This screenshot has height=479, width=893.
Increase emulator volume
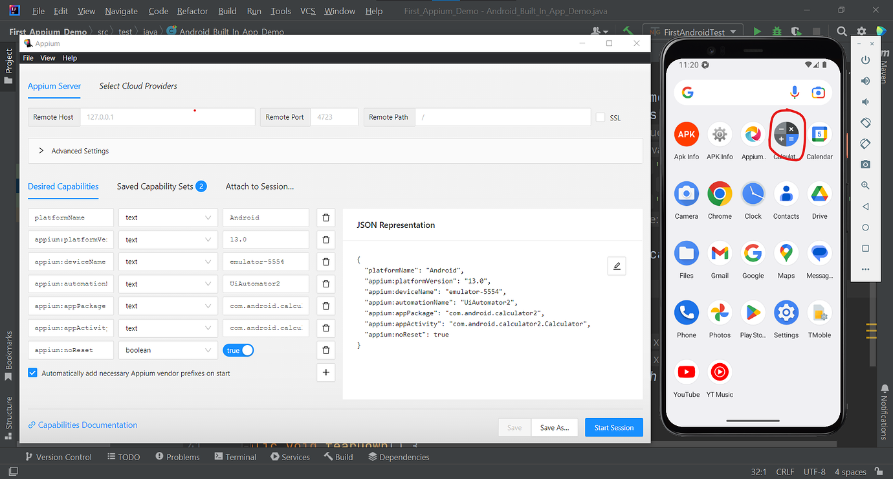pyautogui.click(x=865, y=80)
